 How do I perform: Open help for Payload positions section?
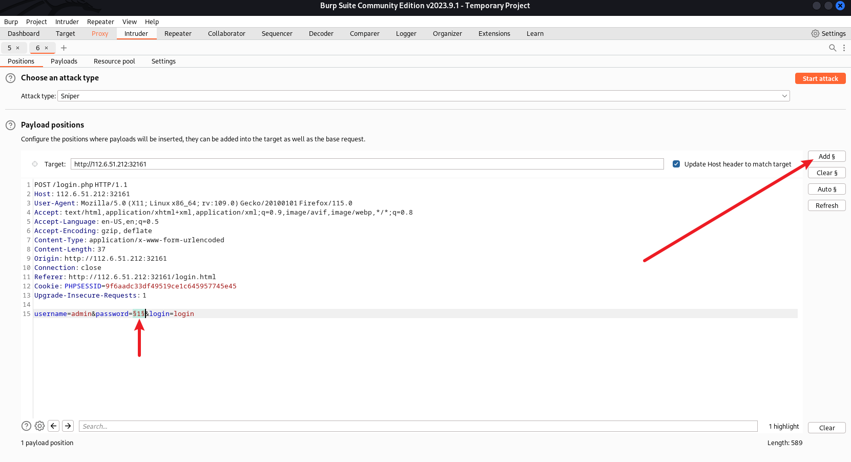coord(10,125)
